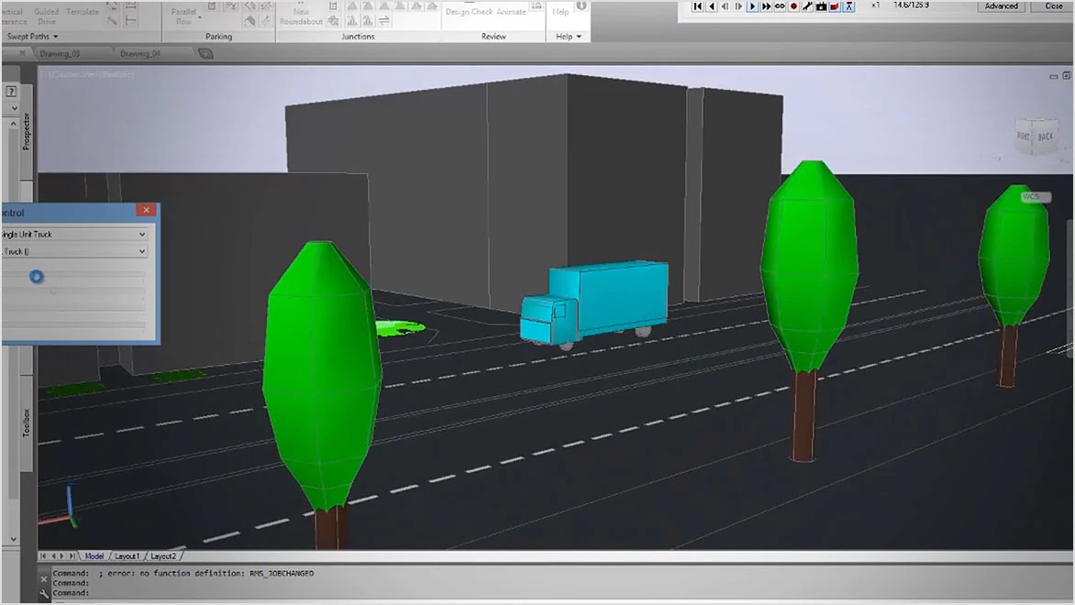This screenshot has width=1075, height=605.
Task: Close the command line with X icon
Action: click(x=44, y=579)
